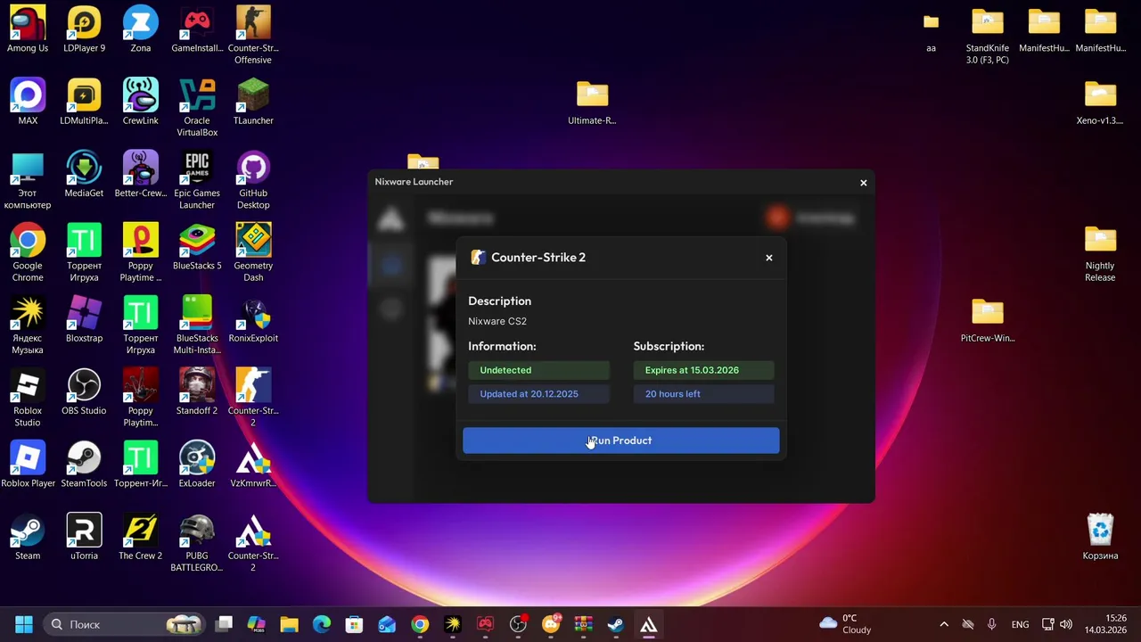Viewport: 1141px width, 642px height.
Task: Open the StandKnife 3.0 folder
Action: point(988,36)
